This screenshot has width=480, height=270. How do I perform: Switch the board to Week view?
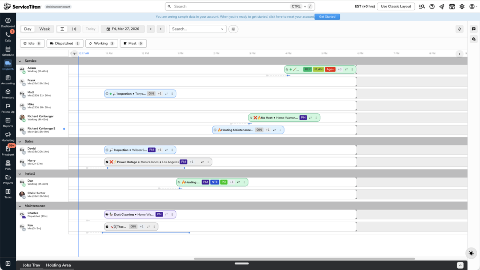[45, 29]
